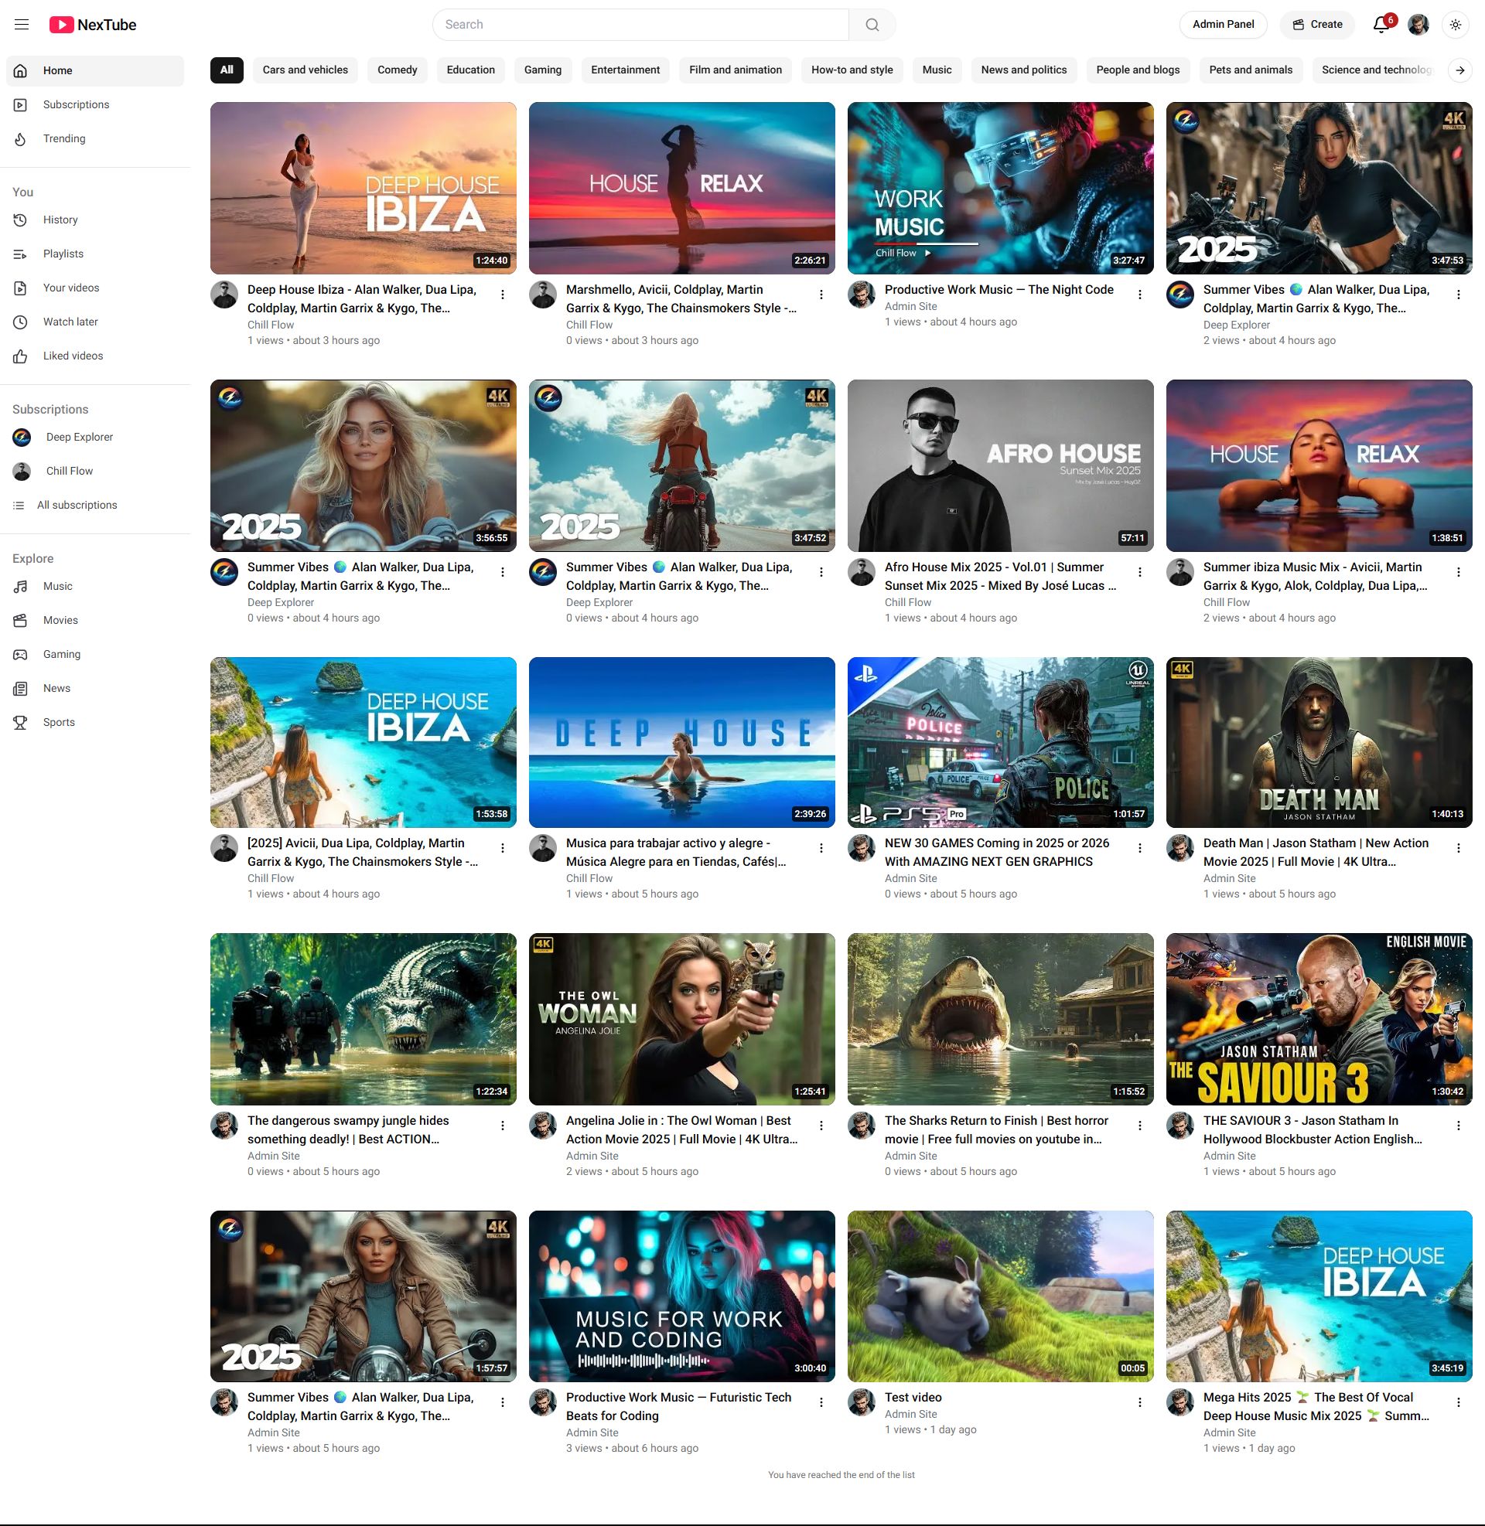Click the search magnifier icon
The image size is (1485, 1526).
pyautogui.click(x=872, y=24)
